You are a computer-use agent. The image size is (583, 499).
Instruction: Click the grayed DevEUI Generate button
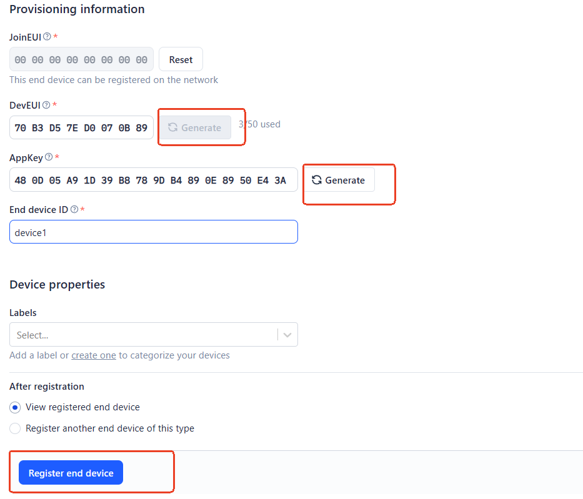[196, 127]
